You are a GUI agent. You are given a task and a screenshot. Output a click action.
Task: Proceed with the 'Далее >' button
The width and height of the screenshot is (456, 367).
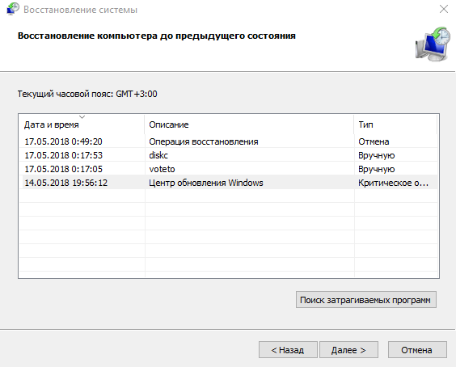pos(348,350)
